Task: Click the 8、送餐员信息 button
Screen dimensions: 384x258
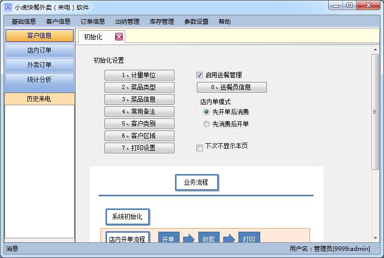Action: point(231,87)
